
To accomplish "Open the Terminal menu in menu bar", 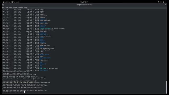I will tap(21, 8).
